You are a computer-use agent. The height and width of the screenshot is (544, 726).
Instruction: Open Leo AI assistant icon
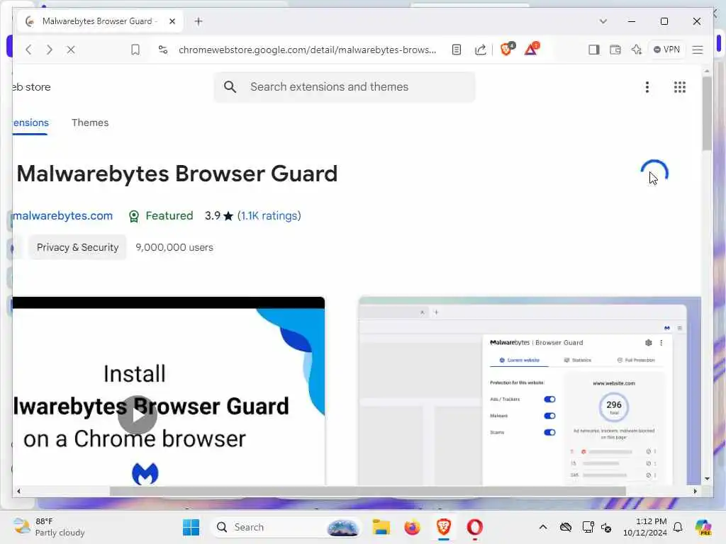point(637,50)
